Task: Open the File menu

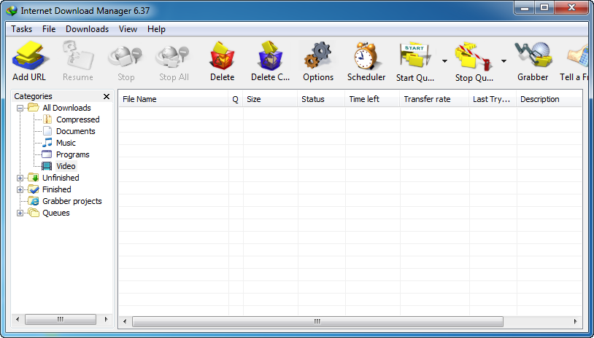Action: [x=49, y=29]
